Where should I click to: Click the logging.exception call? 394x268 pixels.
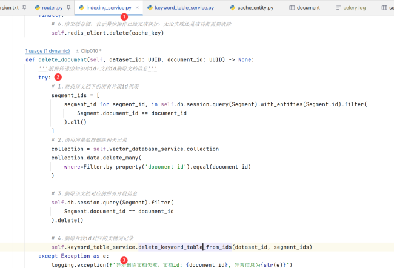point(172,265)
